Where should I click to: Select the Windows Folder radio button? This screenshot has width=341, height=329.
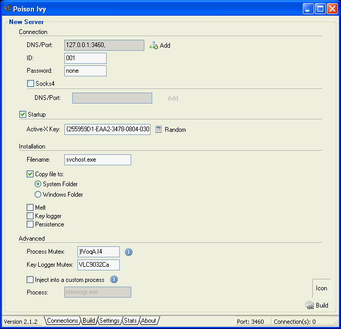[38, 195]
